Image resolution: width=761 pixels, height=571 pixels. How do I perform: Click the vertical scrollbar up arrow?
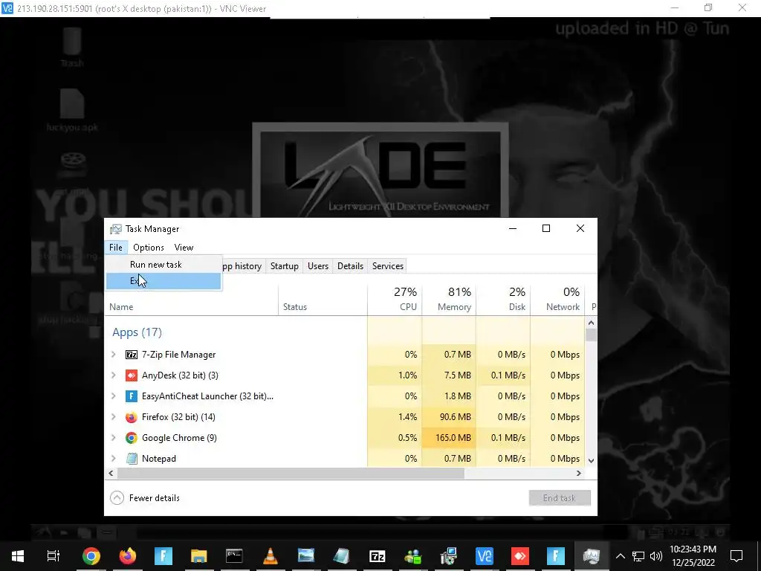591,323
